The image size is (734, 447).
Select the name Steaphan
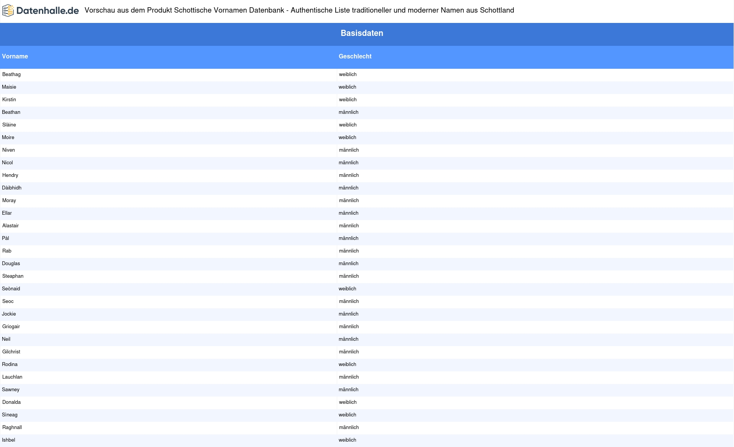(x=13, y=276)
